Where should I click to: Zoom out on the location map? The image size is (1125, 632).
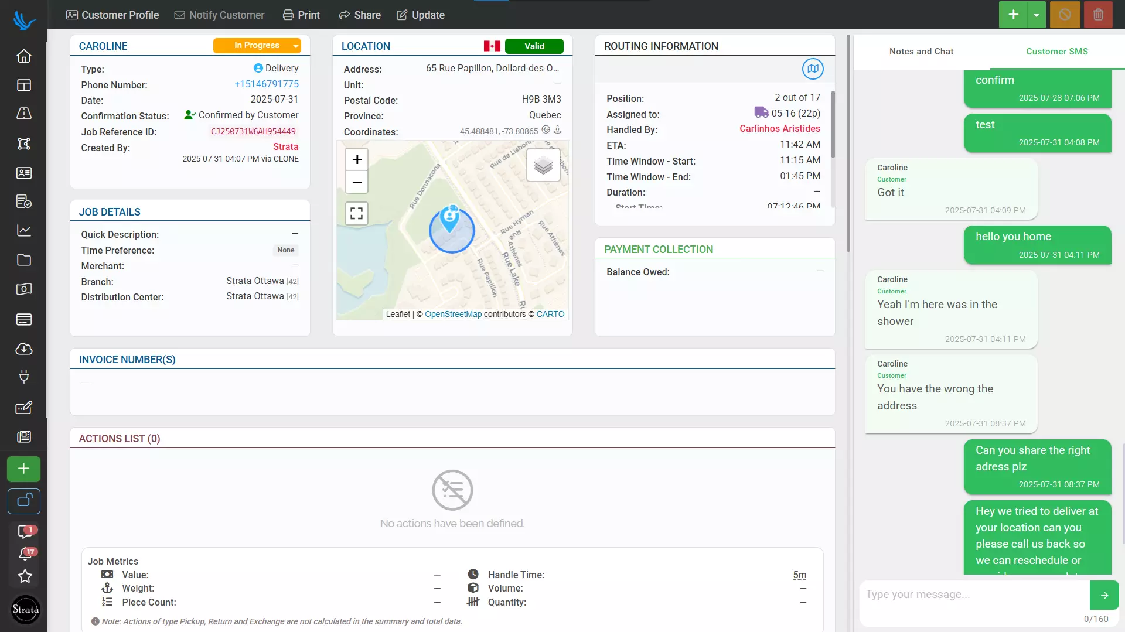[x=357, y=182]
